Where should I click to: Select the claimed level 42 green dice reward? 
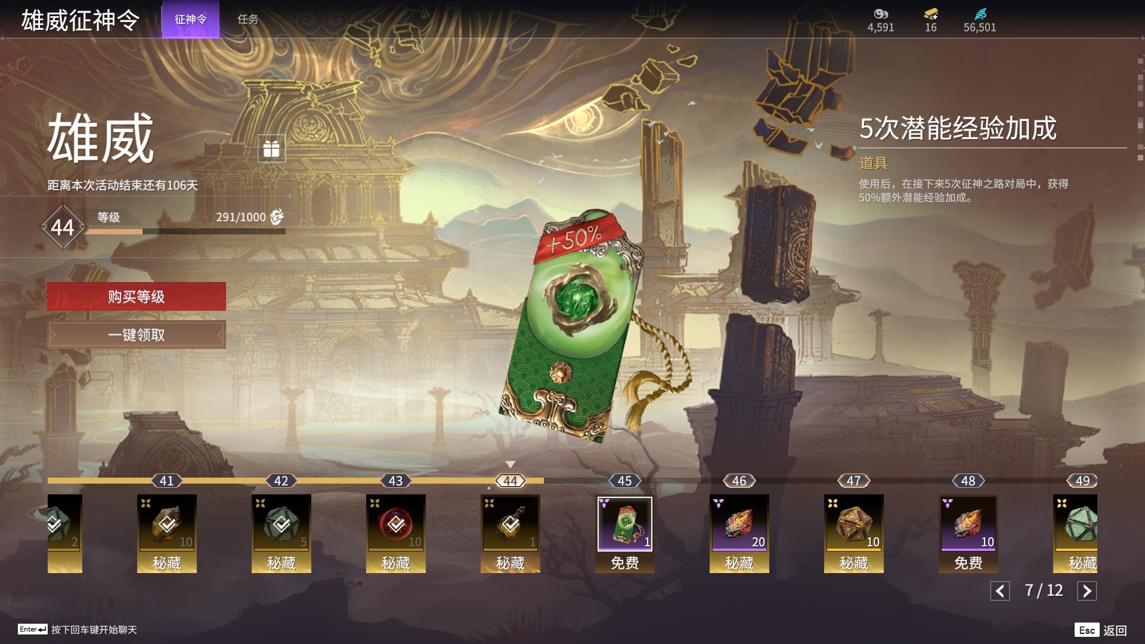click(281, 534)
